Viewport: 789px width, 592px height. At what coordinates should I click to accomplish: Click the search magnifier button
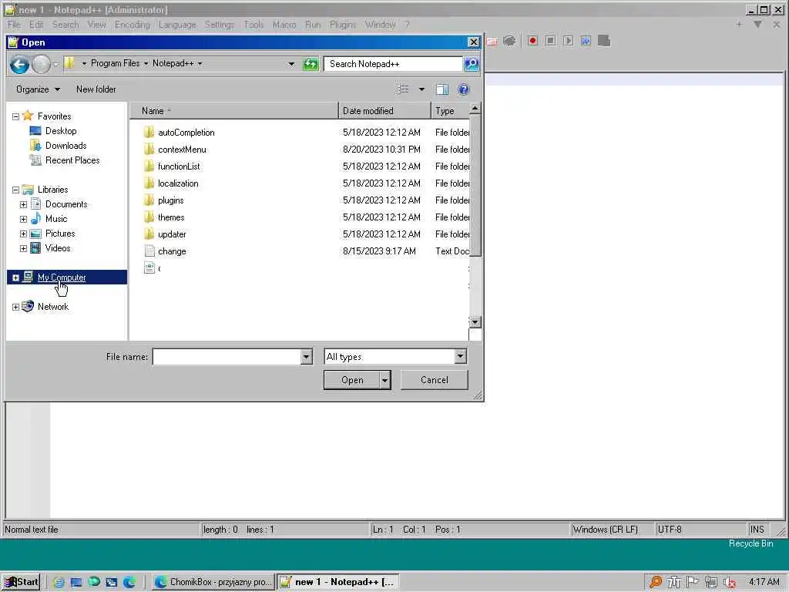[472, 64]
